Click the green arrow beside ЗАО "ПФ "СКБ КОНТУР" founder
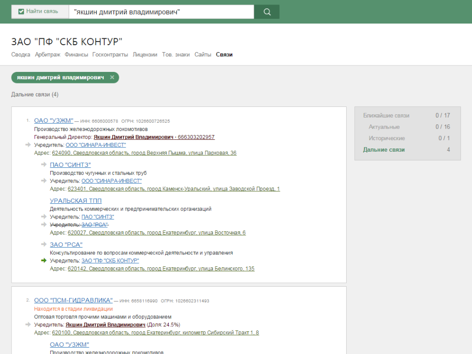472x354 pixels. pos(44,260)
